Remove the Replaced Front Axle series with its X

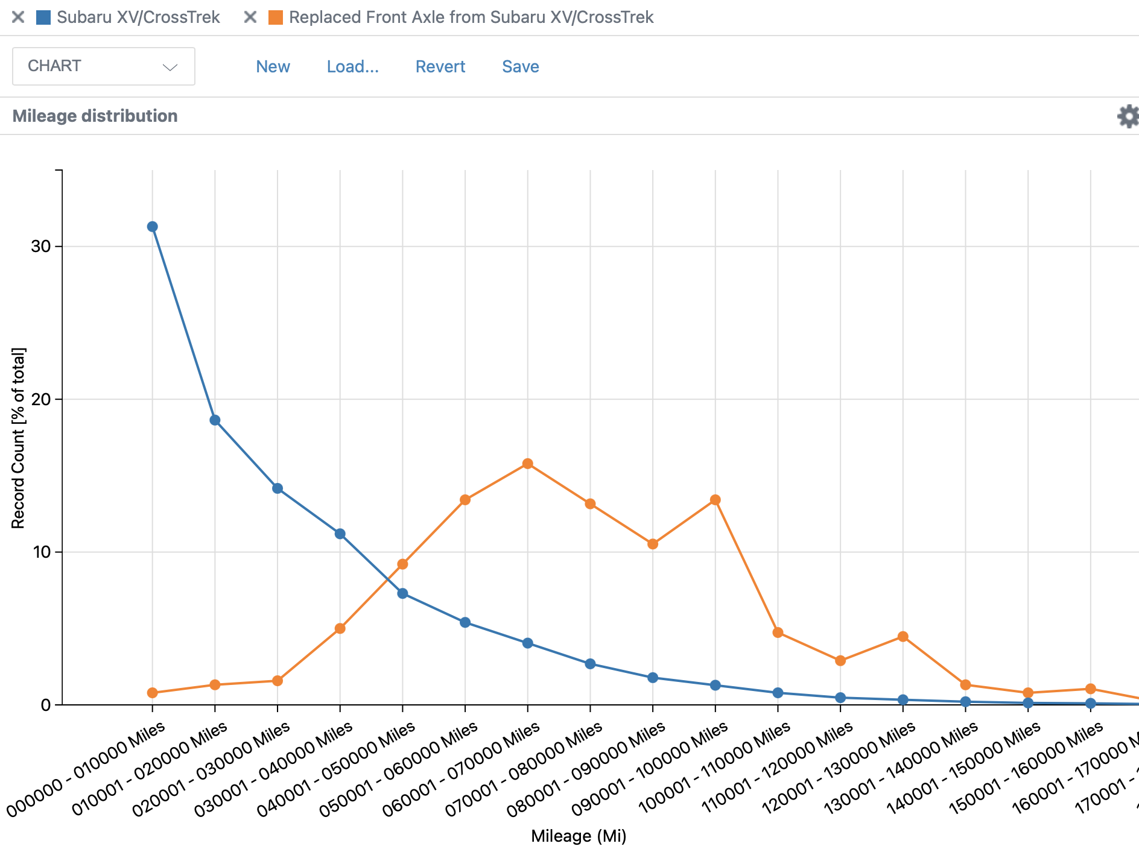[250, 17]
